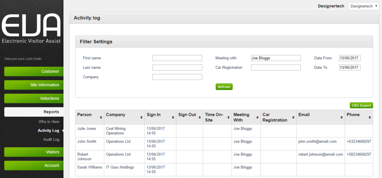Sort by Email column arrows

pos(342,117)
